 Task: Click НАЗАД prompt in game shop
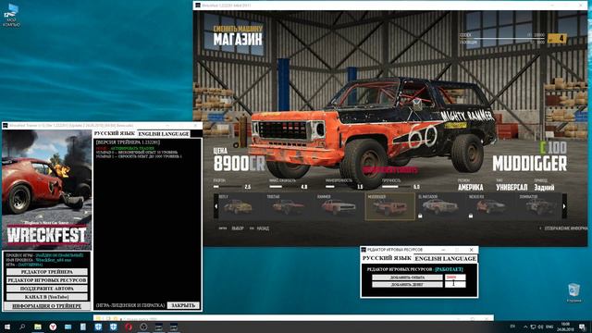pos(263,228)
